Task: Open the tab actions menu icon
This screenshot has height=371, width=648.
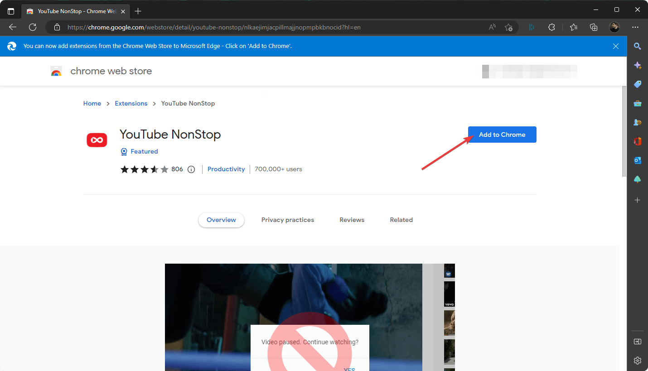Action: click(x=11, y=11)
